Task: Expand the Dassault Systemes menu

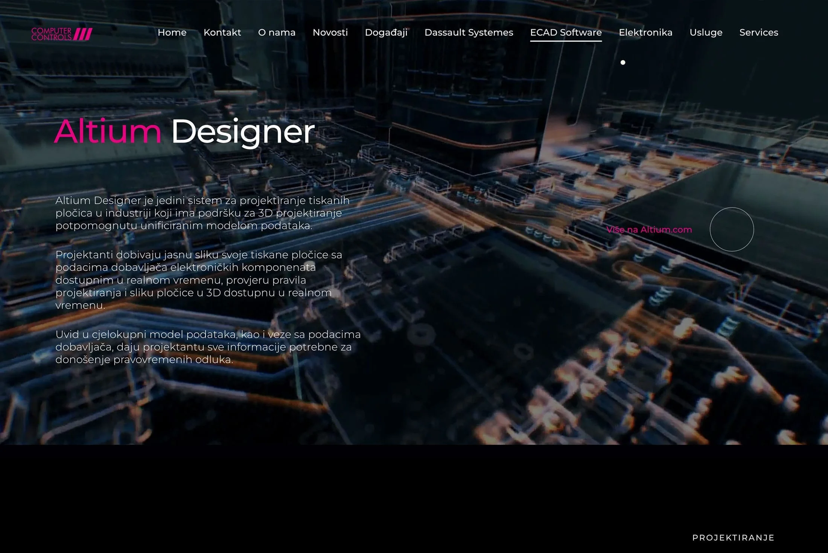Action: [469, 33]
